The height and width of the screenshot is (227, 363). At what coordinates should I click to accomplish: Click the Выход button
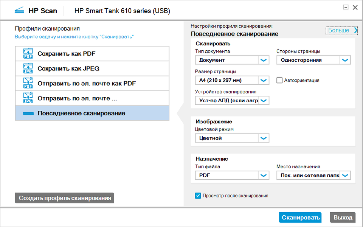click(343, 218)
